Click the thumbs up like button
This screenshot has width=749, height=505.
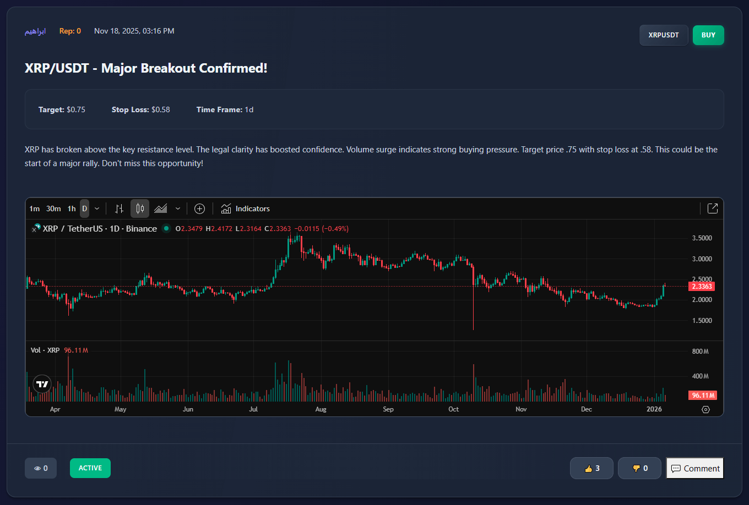591,468
